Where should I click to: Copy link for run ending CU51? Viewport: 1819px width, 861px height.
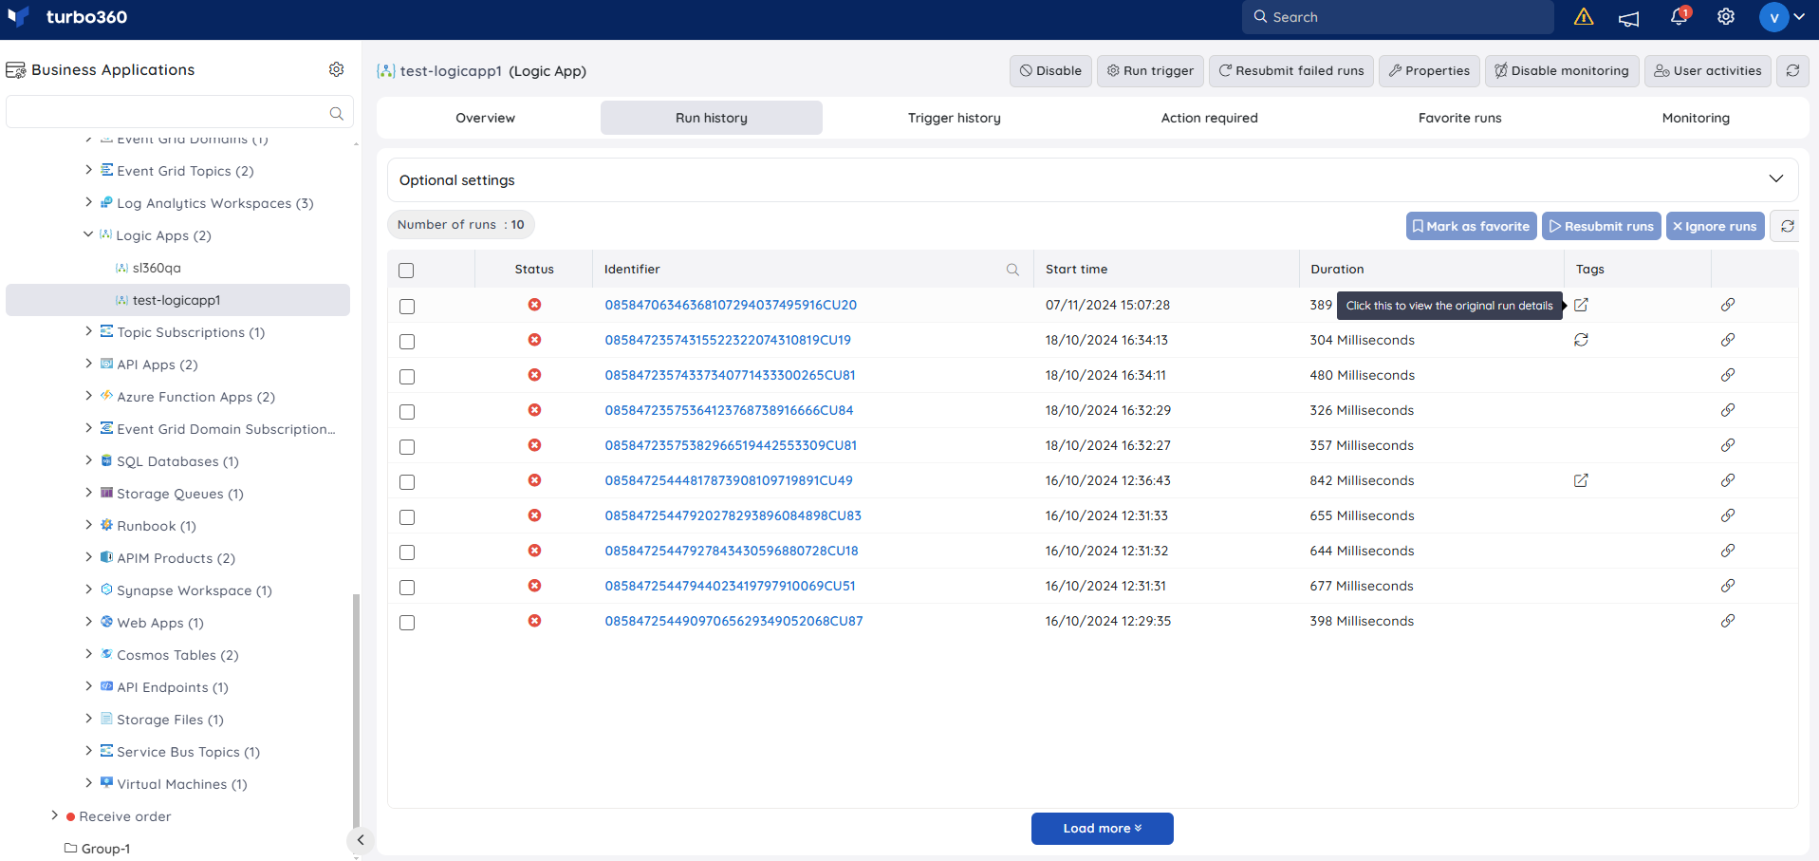tap(1728, 586)
